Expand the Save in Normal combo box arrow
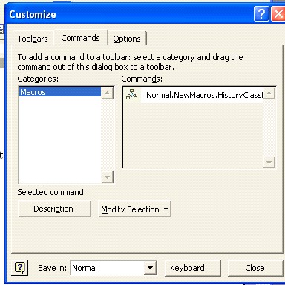This screenshot has width=285, height=285. coord(150,268)
